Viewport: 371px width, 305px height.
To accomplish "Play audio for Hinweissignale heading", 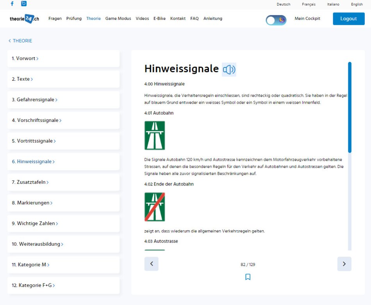I will click(x=229, y=70).
